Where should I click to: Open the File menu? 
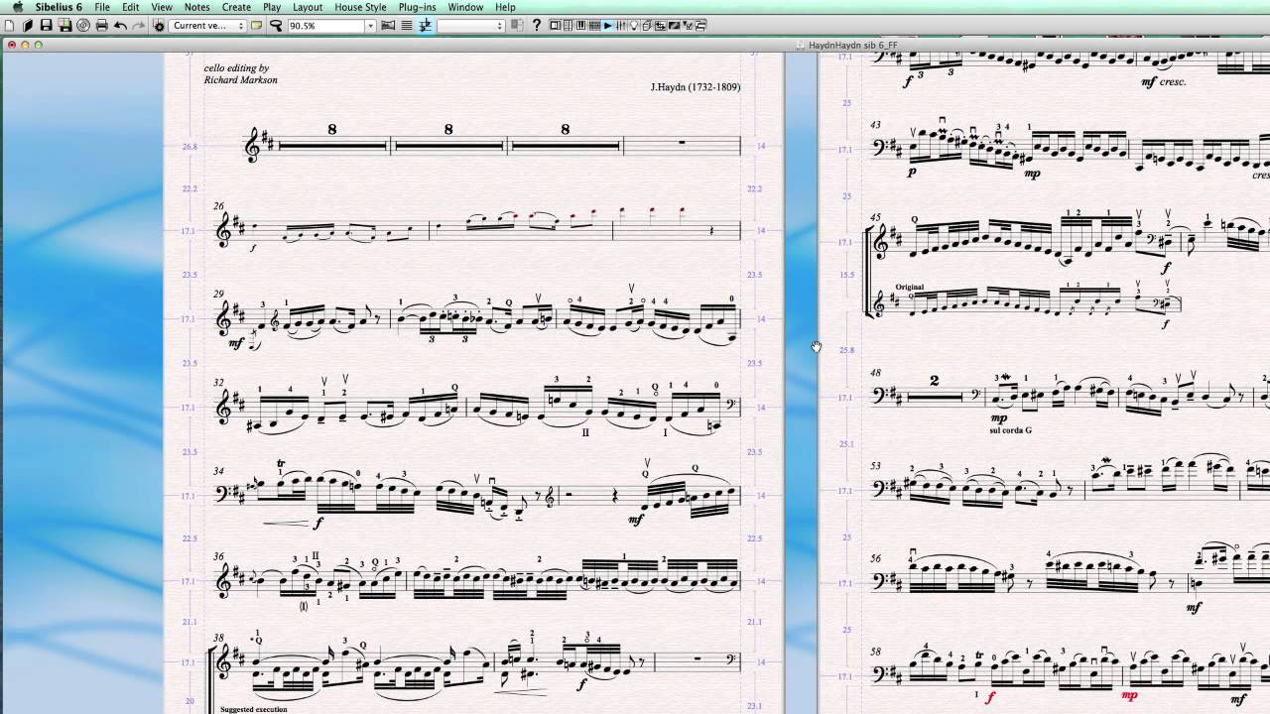[x=102, y=7]
